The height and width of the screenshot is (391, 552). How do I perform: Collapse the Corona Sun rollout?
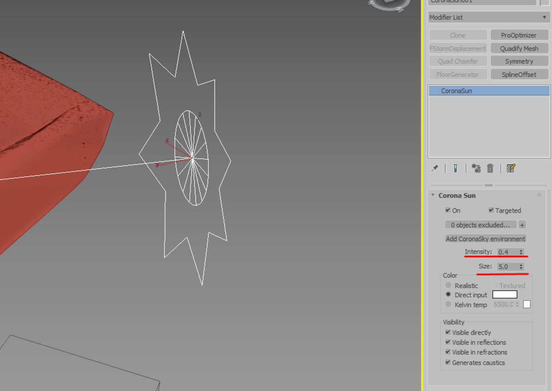tap(433, 195)
